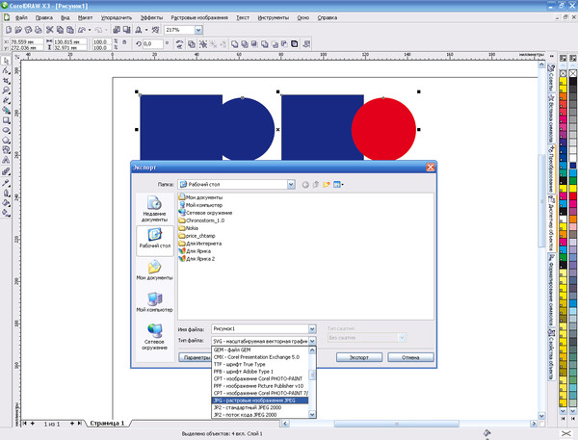The image size is (578, 440).
Task: Select the Pick (arrow) tool in toolbox
Action: (x=6, y=61)
